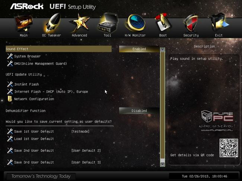Open the Exit door icon
This screenshot has height=181, width=242.
pos(219,23)
